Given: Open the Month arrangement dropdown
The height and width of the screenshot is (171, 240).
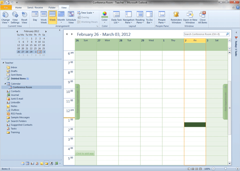Looking at the screenshot, I should click(x=61, y=17).
